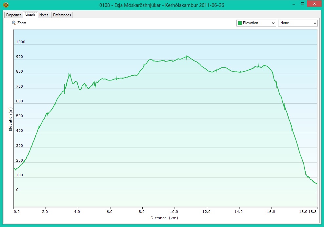Image resolution: width=324 pixels, height=227 pixels.
Task: Switch to the Properties tab
Action: tap(14, 15)
